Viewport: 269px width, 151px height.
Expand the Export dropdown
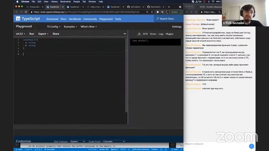43,34
